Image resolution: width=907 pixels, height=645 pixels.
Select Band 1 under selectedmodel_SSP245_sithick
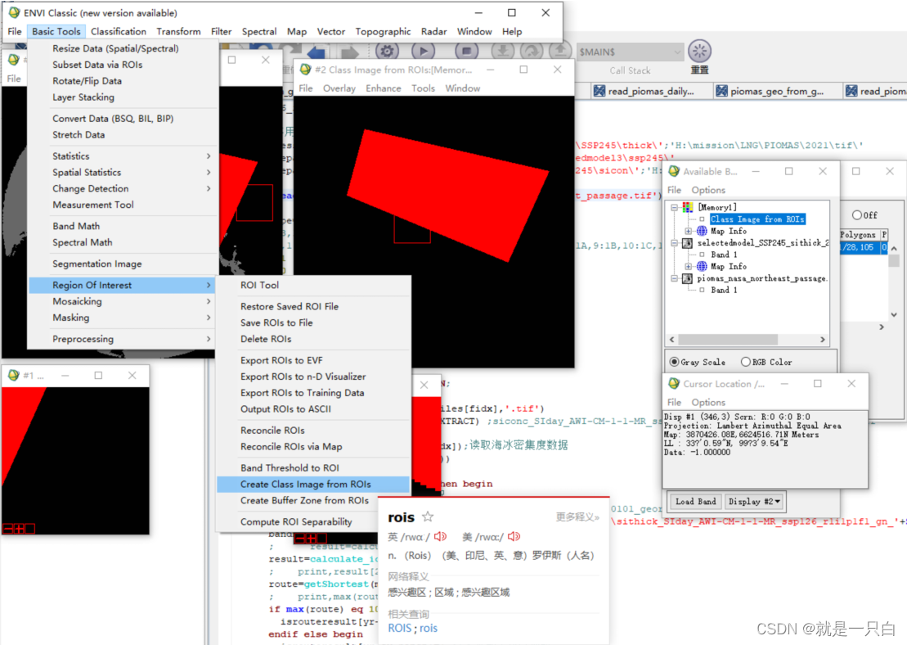pos(724,255)
